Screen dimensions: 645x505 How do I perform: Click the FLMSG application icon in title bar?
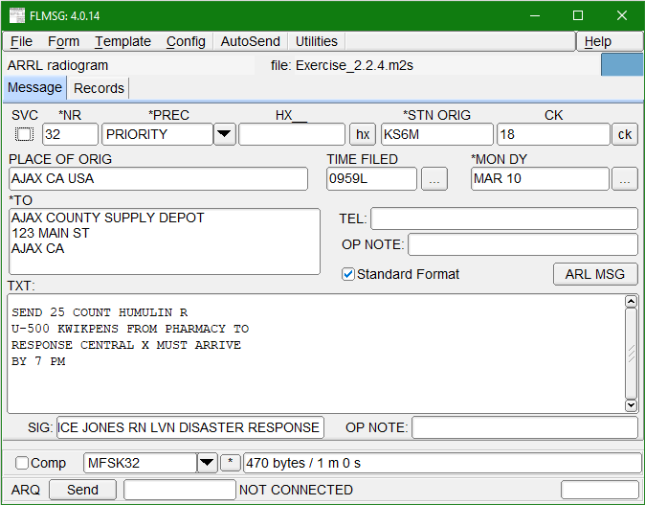click(x=16, y=15)
